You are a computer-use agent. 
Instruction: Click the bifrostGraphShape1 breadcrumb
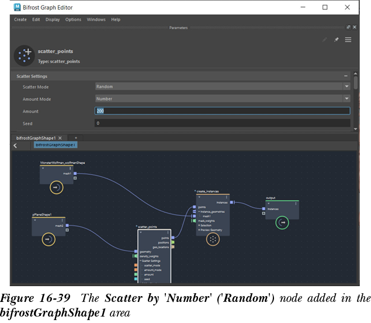click(56, 145)
